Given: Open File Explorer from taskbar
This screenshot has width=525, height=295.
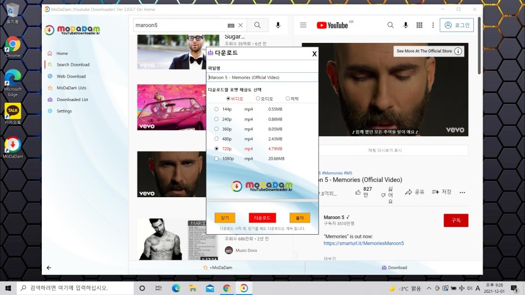Looking at the screenshot, I should [x=192, y=288].
